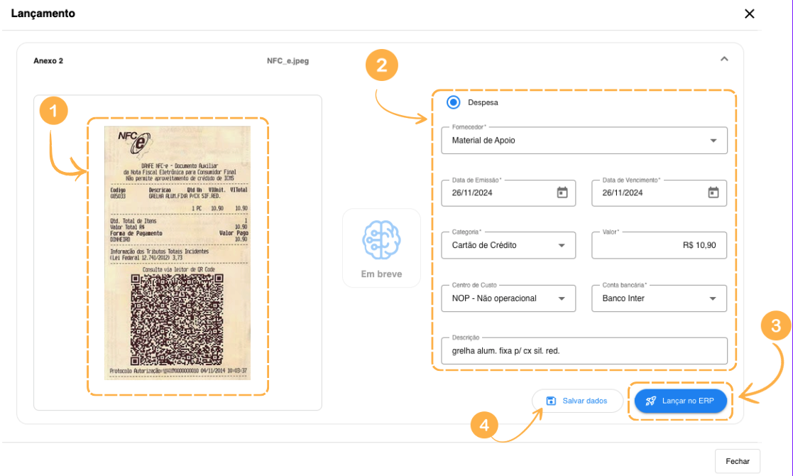This screenshot has width=793, height=476.
Task: Click the rocket icon in Lançar no ERP
Action: pos(650,401)
